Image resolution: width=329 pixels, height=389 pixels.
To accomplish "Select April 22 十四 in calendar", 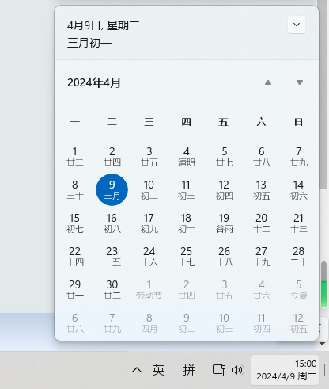I will pyautogui.click(x=75, y=257).
